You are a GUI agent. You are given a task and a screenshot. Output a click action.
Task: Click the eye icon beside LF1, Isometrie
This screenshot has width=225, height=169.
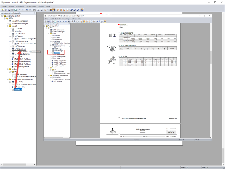tap(12, 87)
